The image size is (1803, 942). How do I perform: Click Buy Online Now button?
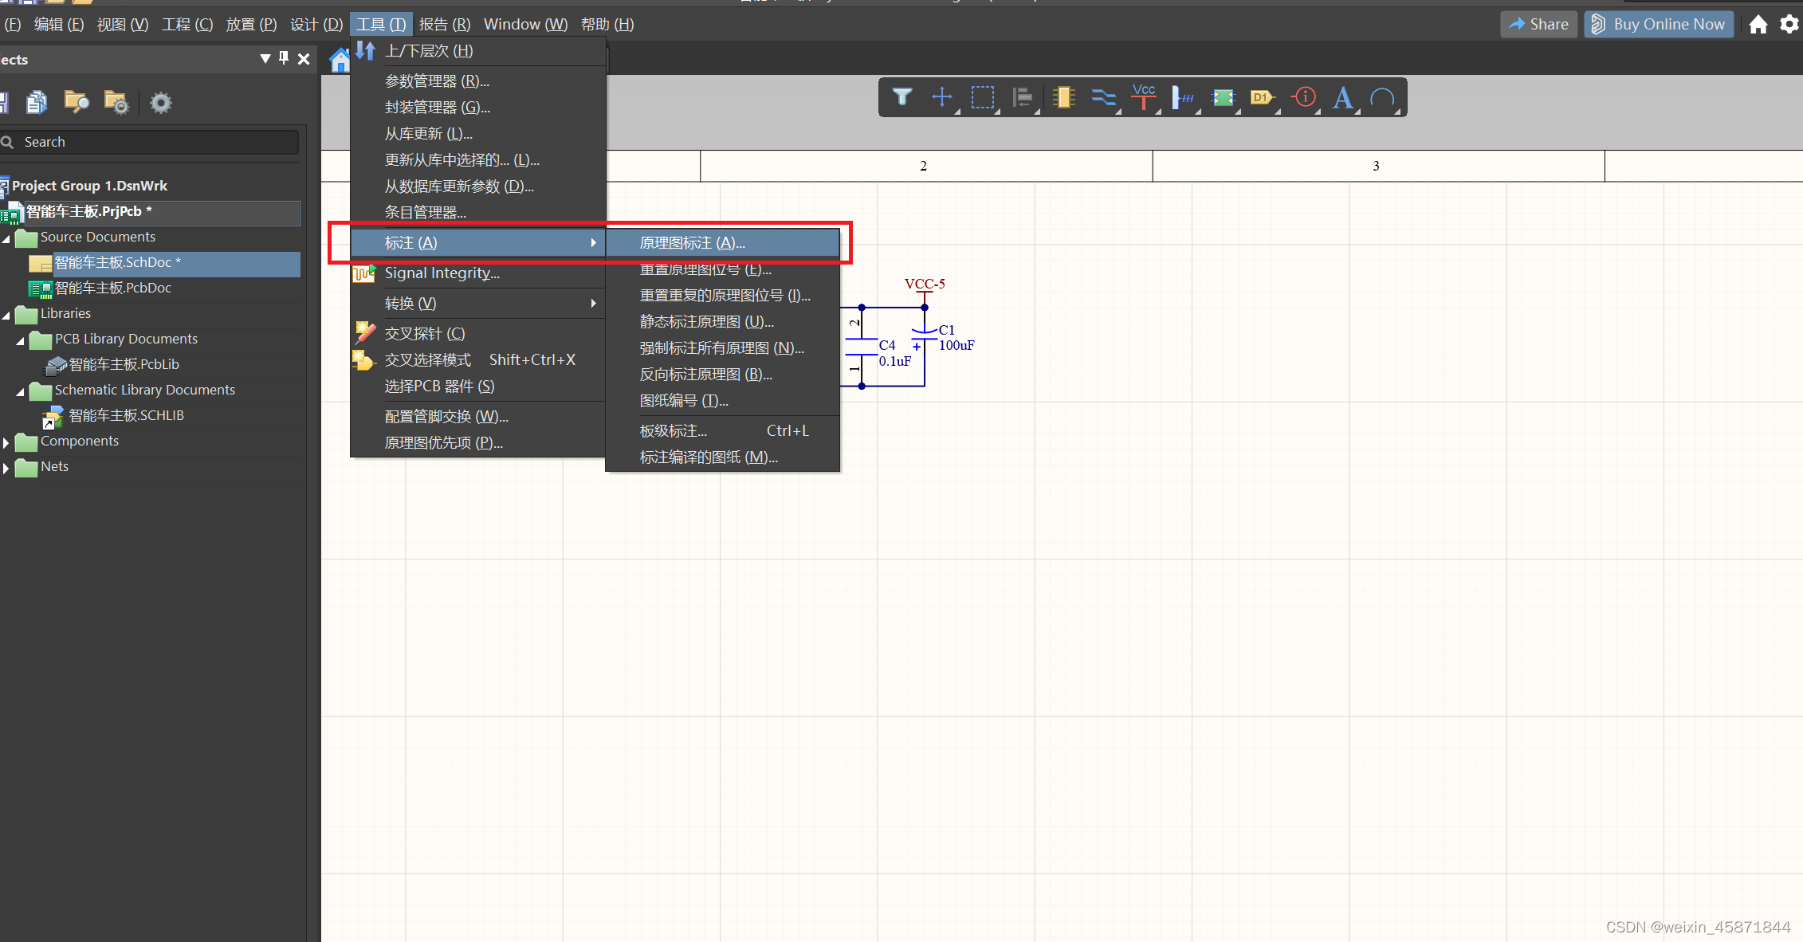click(1664, 24)
